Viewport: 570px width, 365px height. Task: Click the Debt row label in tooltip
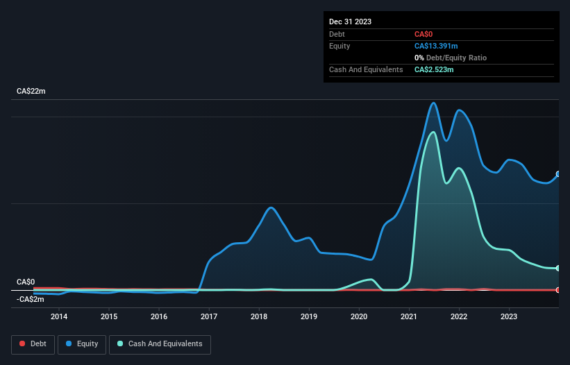pos(337,34)
